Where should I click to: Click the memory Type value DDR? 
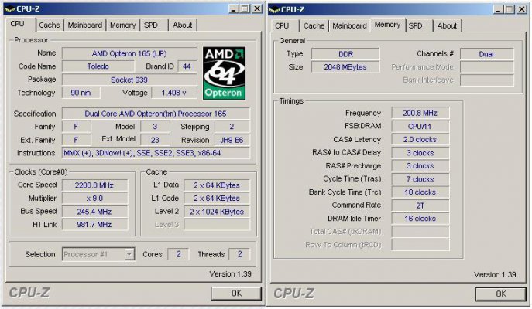pyautogui.click(x=345, y=54)
